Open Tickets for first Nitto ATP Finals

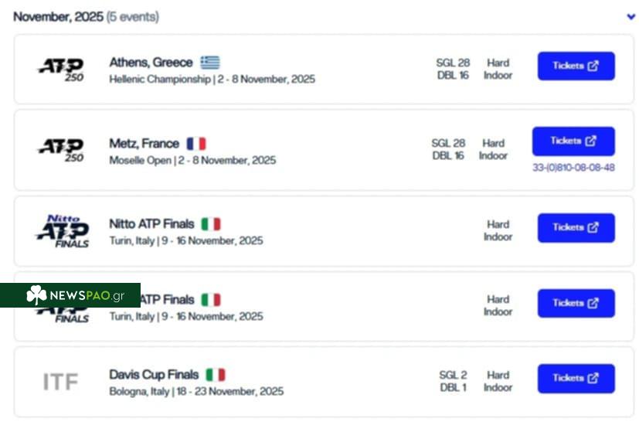point(576,228)
